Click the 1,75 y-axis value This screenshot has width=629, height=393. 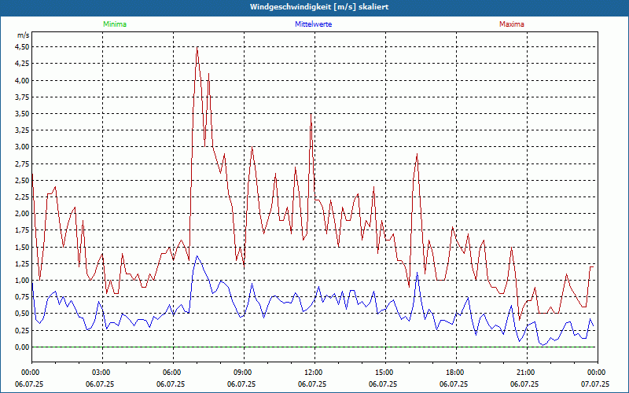pyautogui.click(x=23, y=230)
